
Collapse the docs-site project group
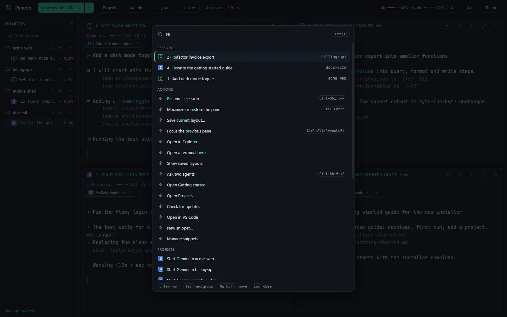click(x=71, y=112)
